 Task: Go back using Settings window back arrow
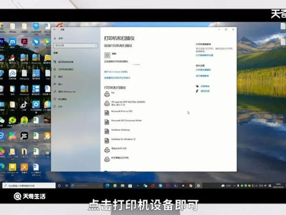pos(55,30)
